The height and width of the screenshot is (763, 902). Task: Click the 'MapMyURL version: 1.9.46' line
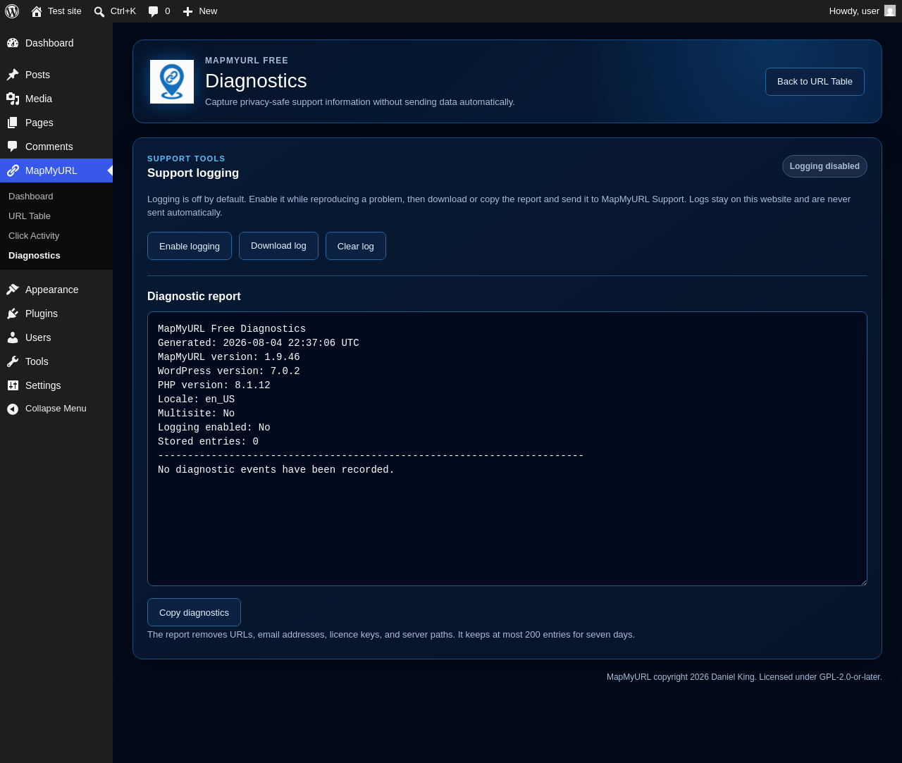[x=229, y=357]
